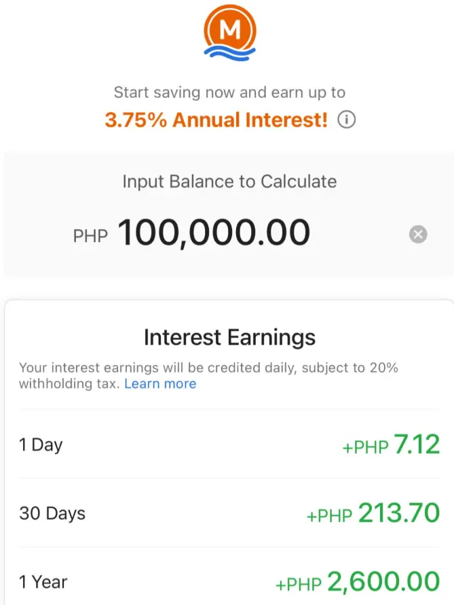The image size is (454, 605).
Task: Click the 30 Days label
Action: 52,513
